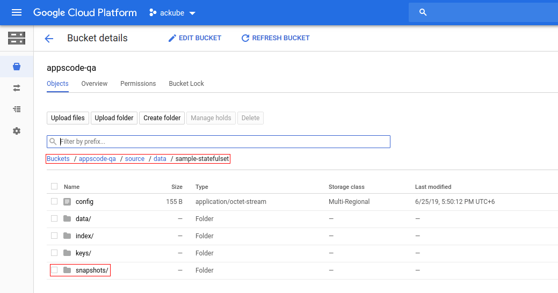Open the Transfer Appliance list icon
This screenshot has height=293, width=558.
pyautogui.click(x=17, y=109)
